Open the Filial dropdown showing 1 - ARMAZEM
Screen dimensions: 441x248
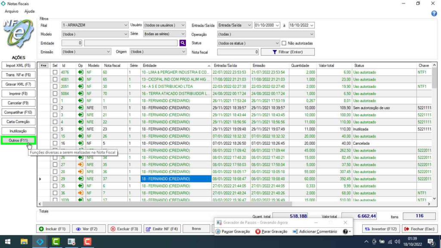click(x=95, y=25)
